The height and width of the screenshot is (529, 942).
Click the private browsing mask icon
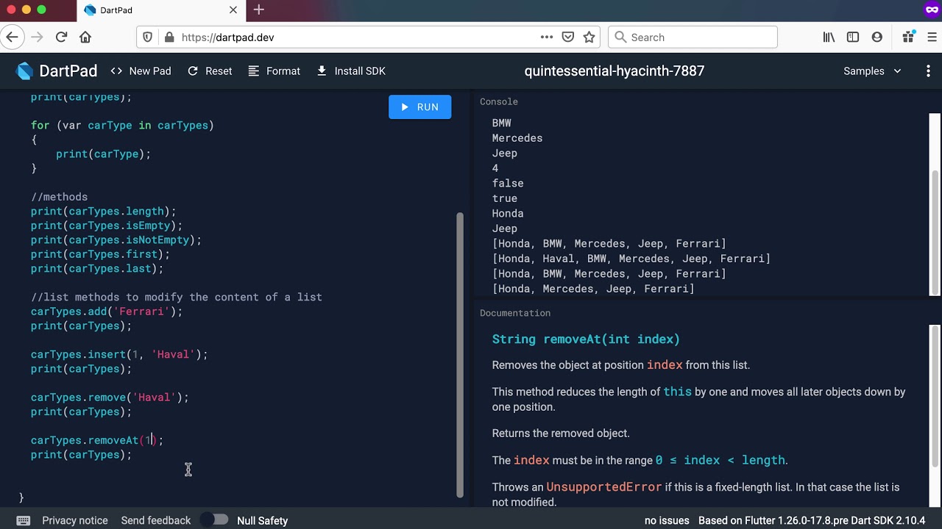[x=932, y=10]
